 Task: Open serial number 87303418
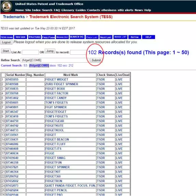(12, 117)
